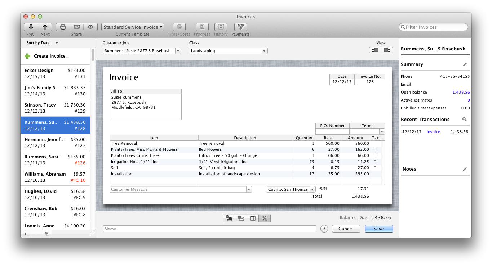Click the Cancel button
492x266 pixels.
(x=346, y=229)
